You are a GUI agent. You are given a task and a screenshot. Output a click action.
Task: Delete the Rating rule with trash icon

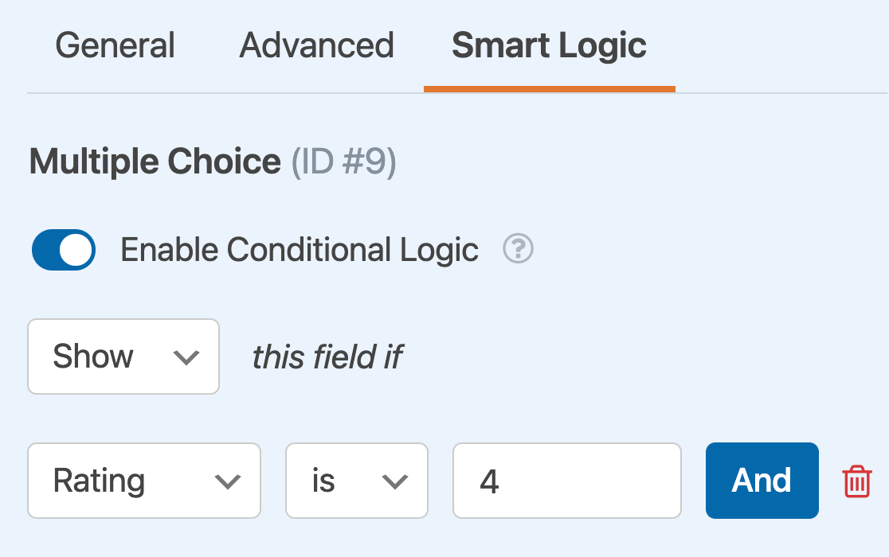click(856, 481)
